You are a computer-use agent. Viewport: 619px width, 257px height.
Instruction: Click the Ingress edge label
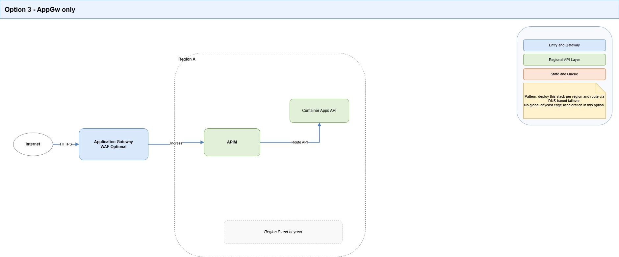coord(176,143)
